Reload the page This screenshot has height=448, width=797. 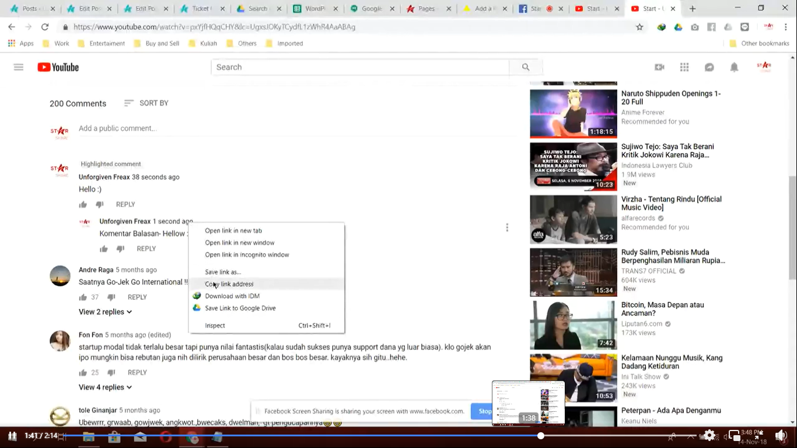pos(45,27)
